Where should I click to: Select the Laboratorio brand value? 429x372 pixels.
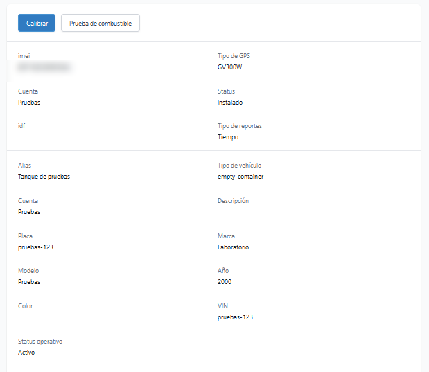(233, 247)
